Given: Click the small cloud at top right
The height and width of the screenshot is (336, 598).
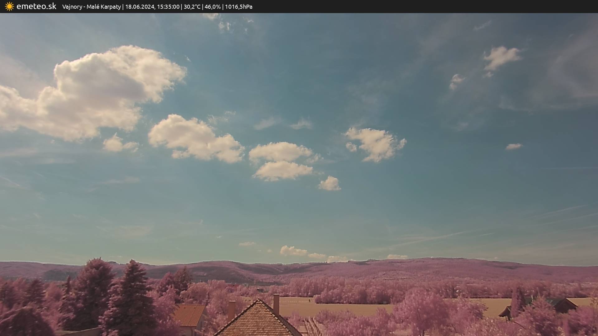Looking at the screenshot, I should click(501, 57).
